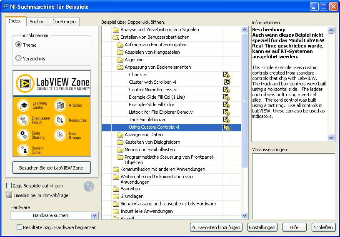Open the Resources icon in LabVIEW Zone
The height and width of the screenshot is (237, 340).
60,120
